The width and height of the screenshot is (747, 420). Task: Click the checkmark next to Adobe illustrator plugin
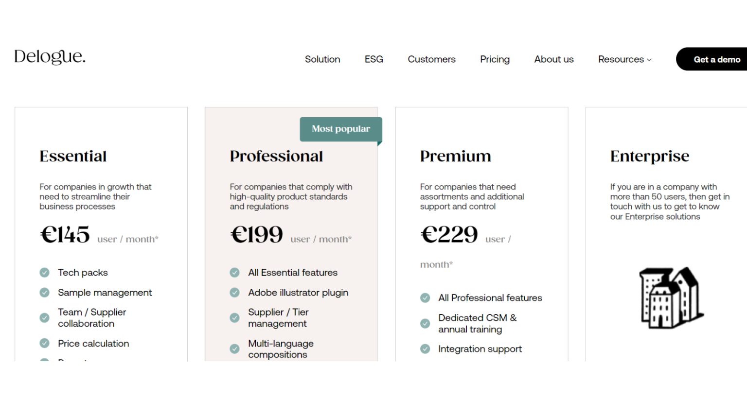(x=234, y=293)
